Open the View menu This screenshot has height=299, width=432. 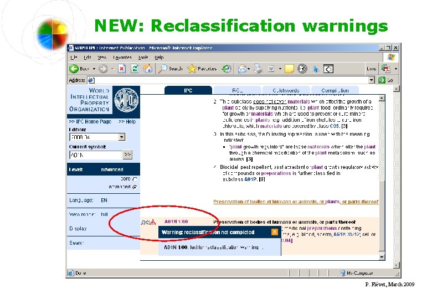(102, 58)
